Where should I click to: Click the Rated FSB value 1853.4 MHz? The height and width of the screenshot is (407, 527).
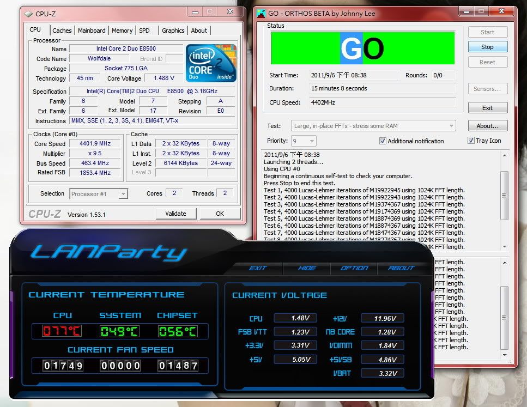[x=95, y=173]
